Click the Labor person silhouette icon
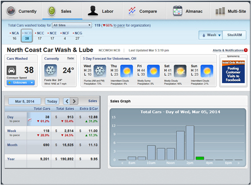The image size is (251, 185). (93, 11)
